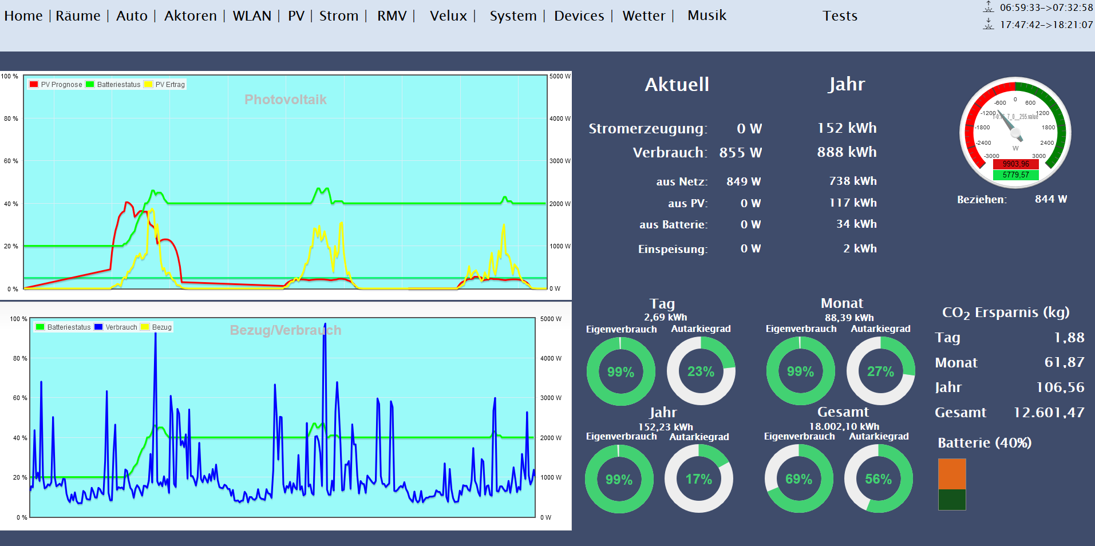Click the red 9903,96 gauge value box
1095x546 pixels.
click(x=1015, y=164)
